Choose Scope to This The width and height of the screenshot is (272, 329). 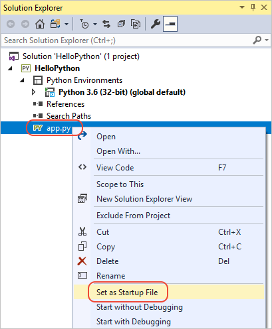pyautogui.click(x=169, y=184)
